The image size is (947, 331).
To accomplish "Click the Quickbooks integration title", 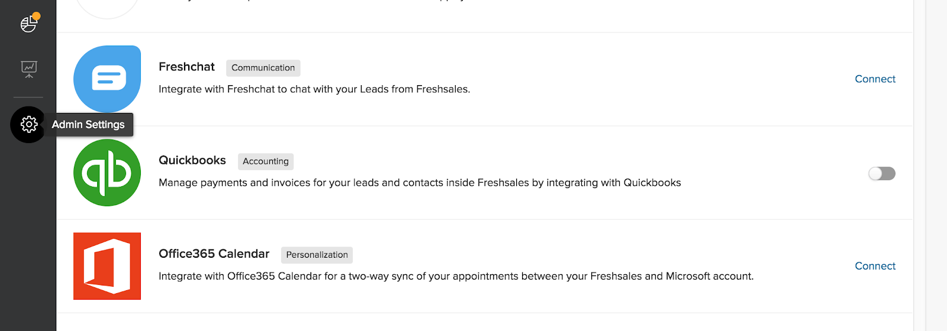I will (x=192, y=160).
